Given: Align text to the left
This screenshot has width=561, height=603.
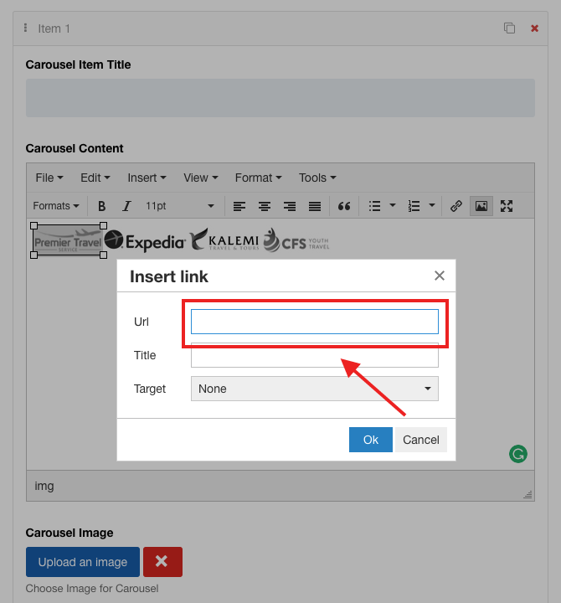Looking at the screenshot, I should [x=239, y=206].
